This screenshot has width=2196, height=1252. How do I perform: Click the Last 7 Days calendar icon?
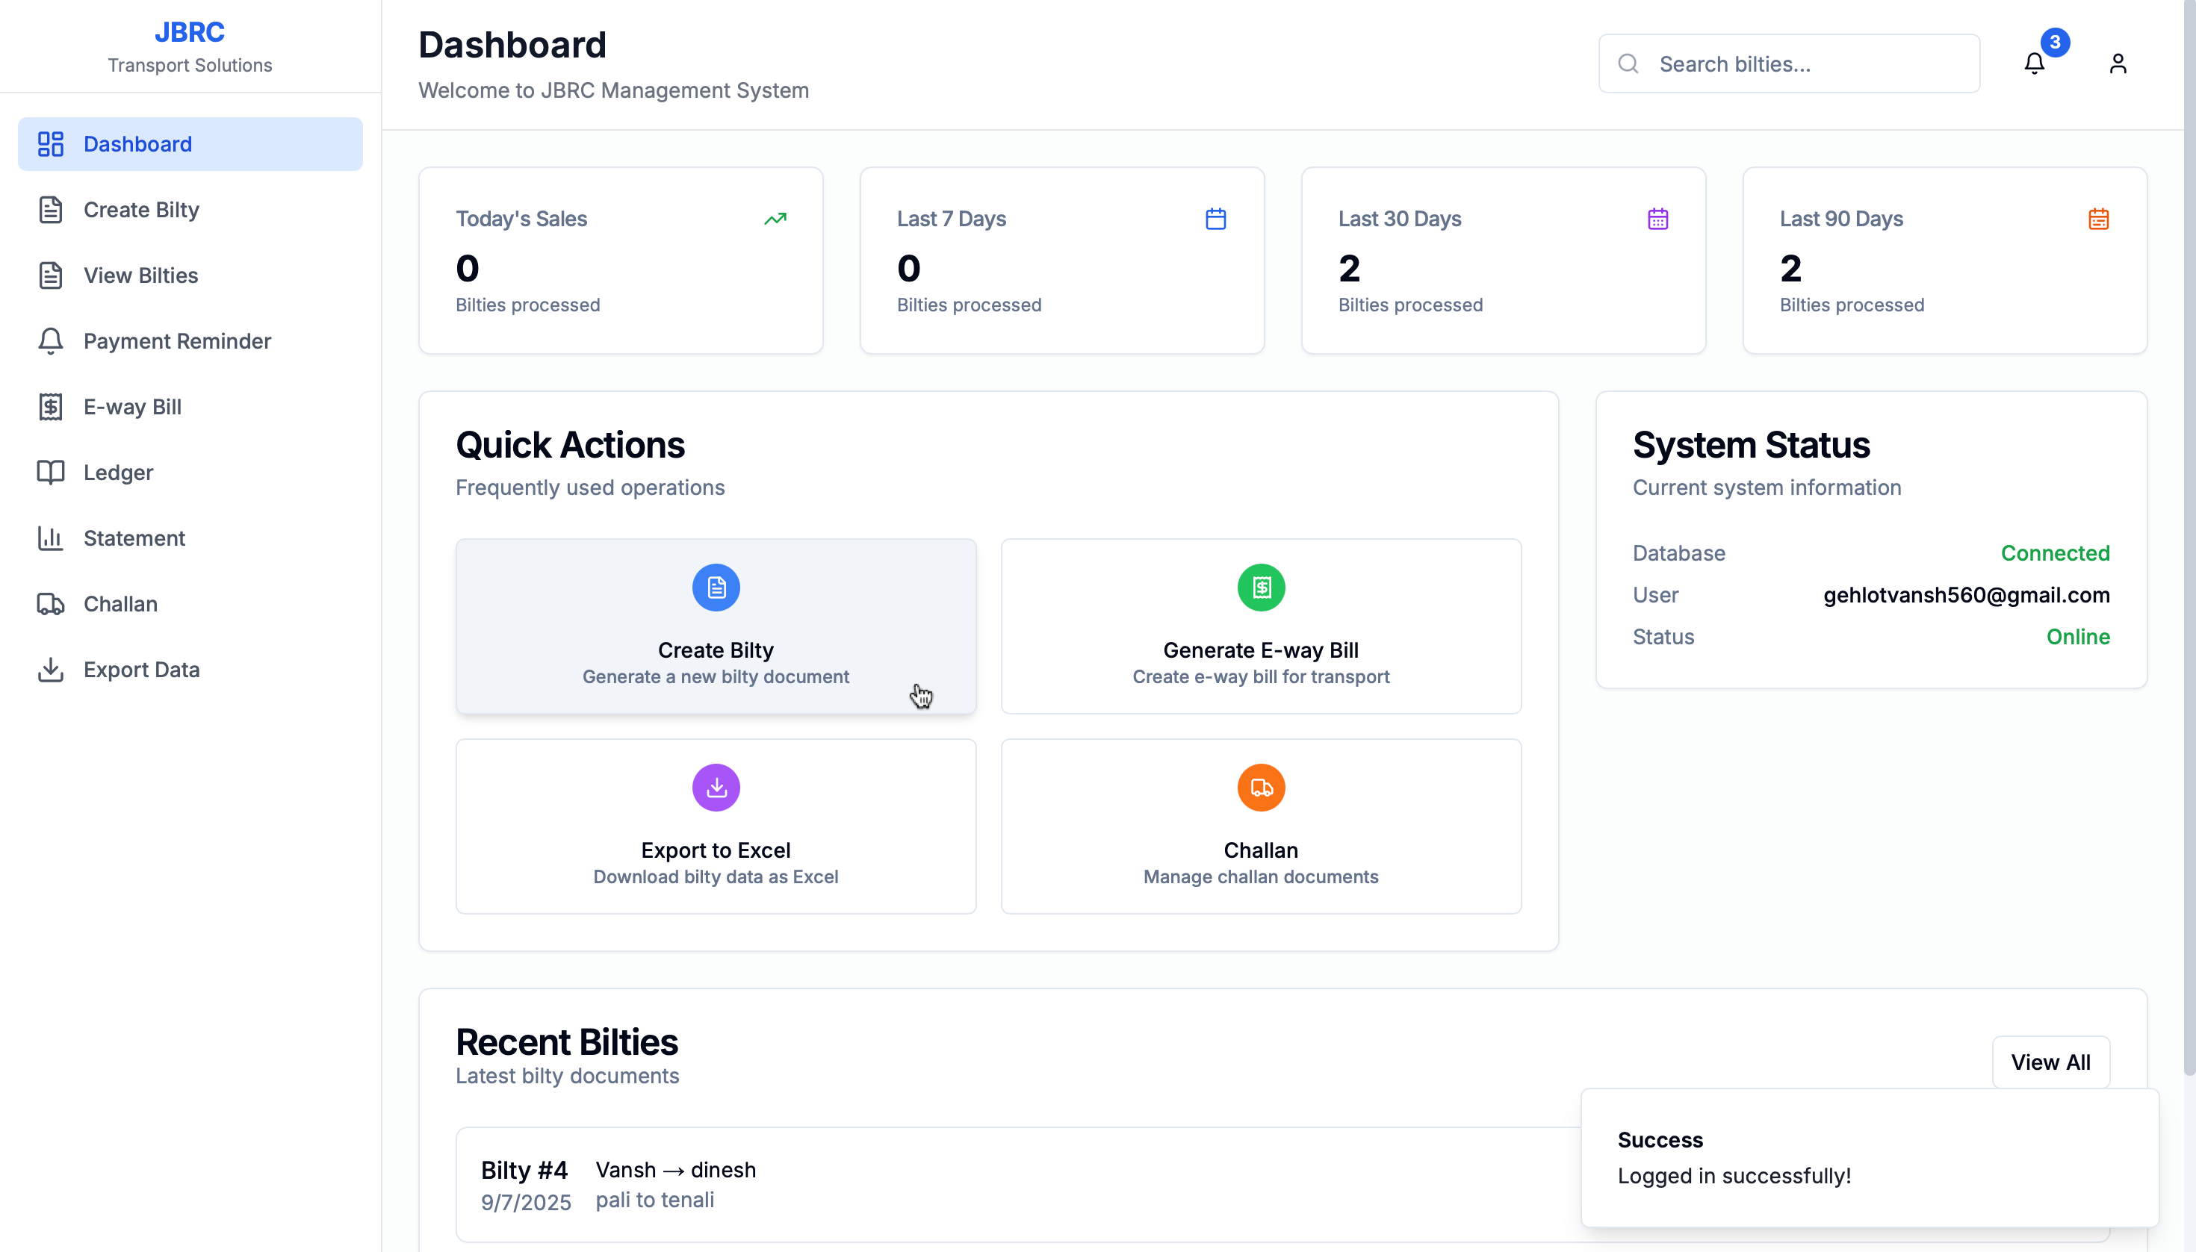coord(1215,219)
